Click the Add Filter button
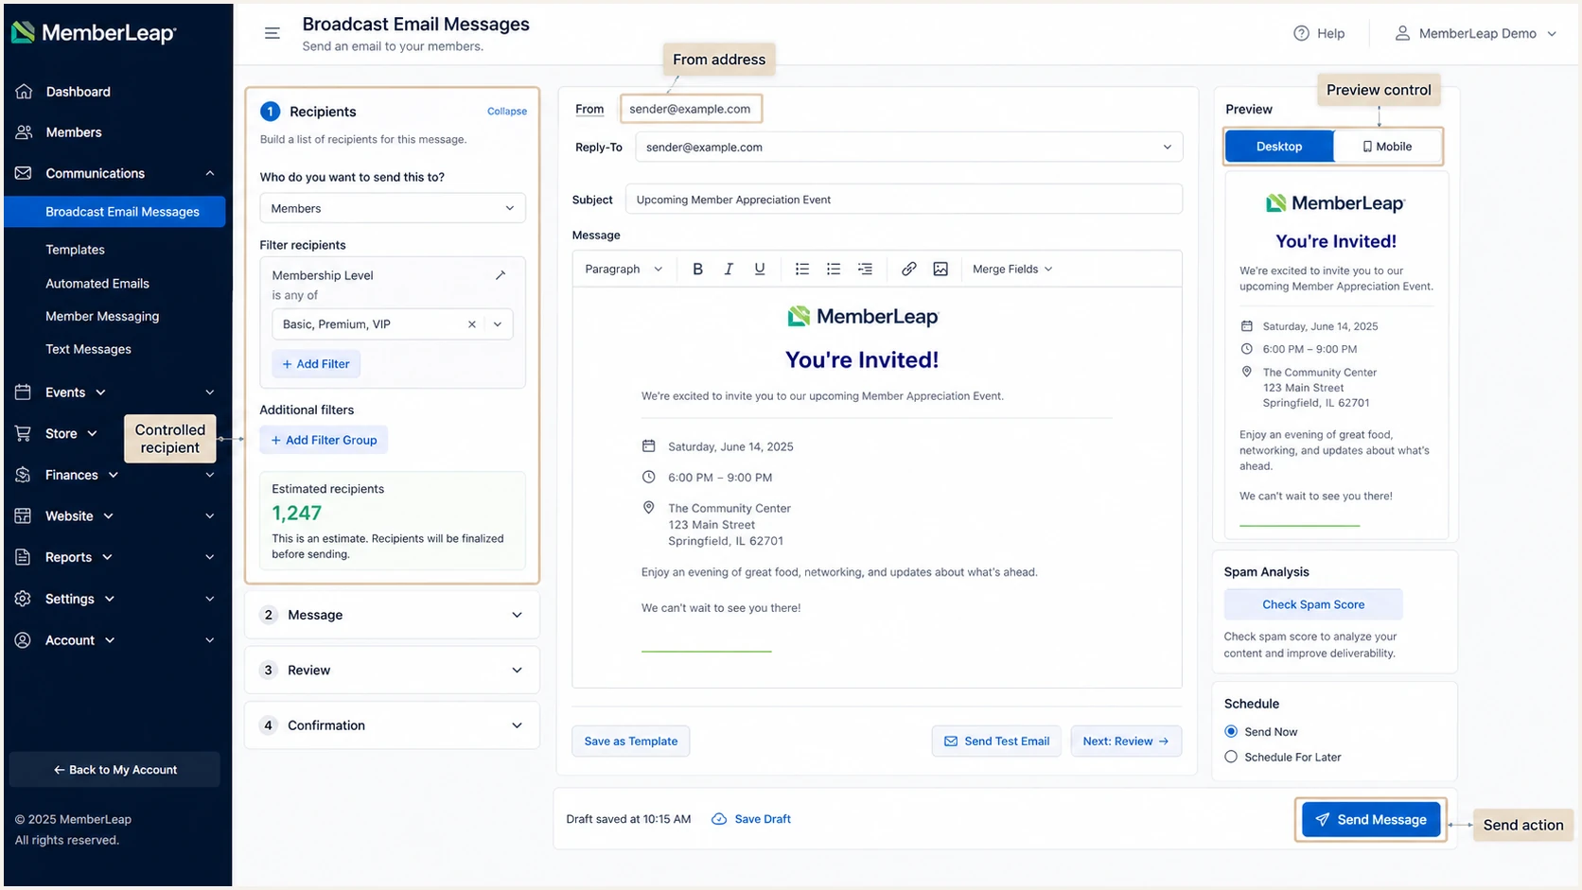This screenshot has height=890, width=1582. point(316,364)
